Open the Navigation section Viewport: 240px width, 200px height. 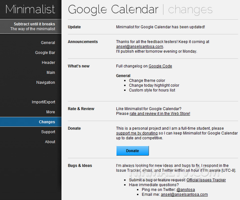point(45,82)
